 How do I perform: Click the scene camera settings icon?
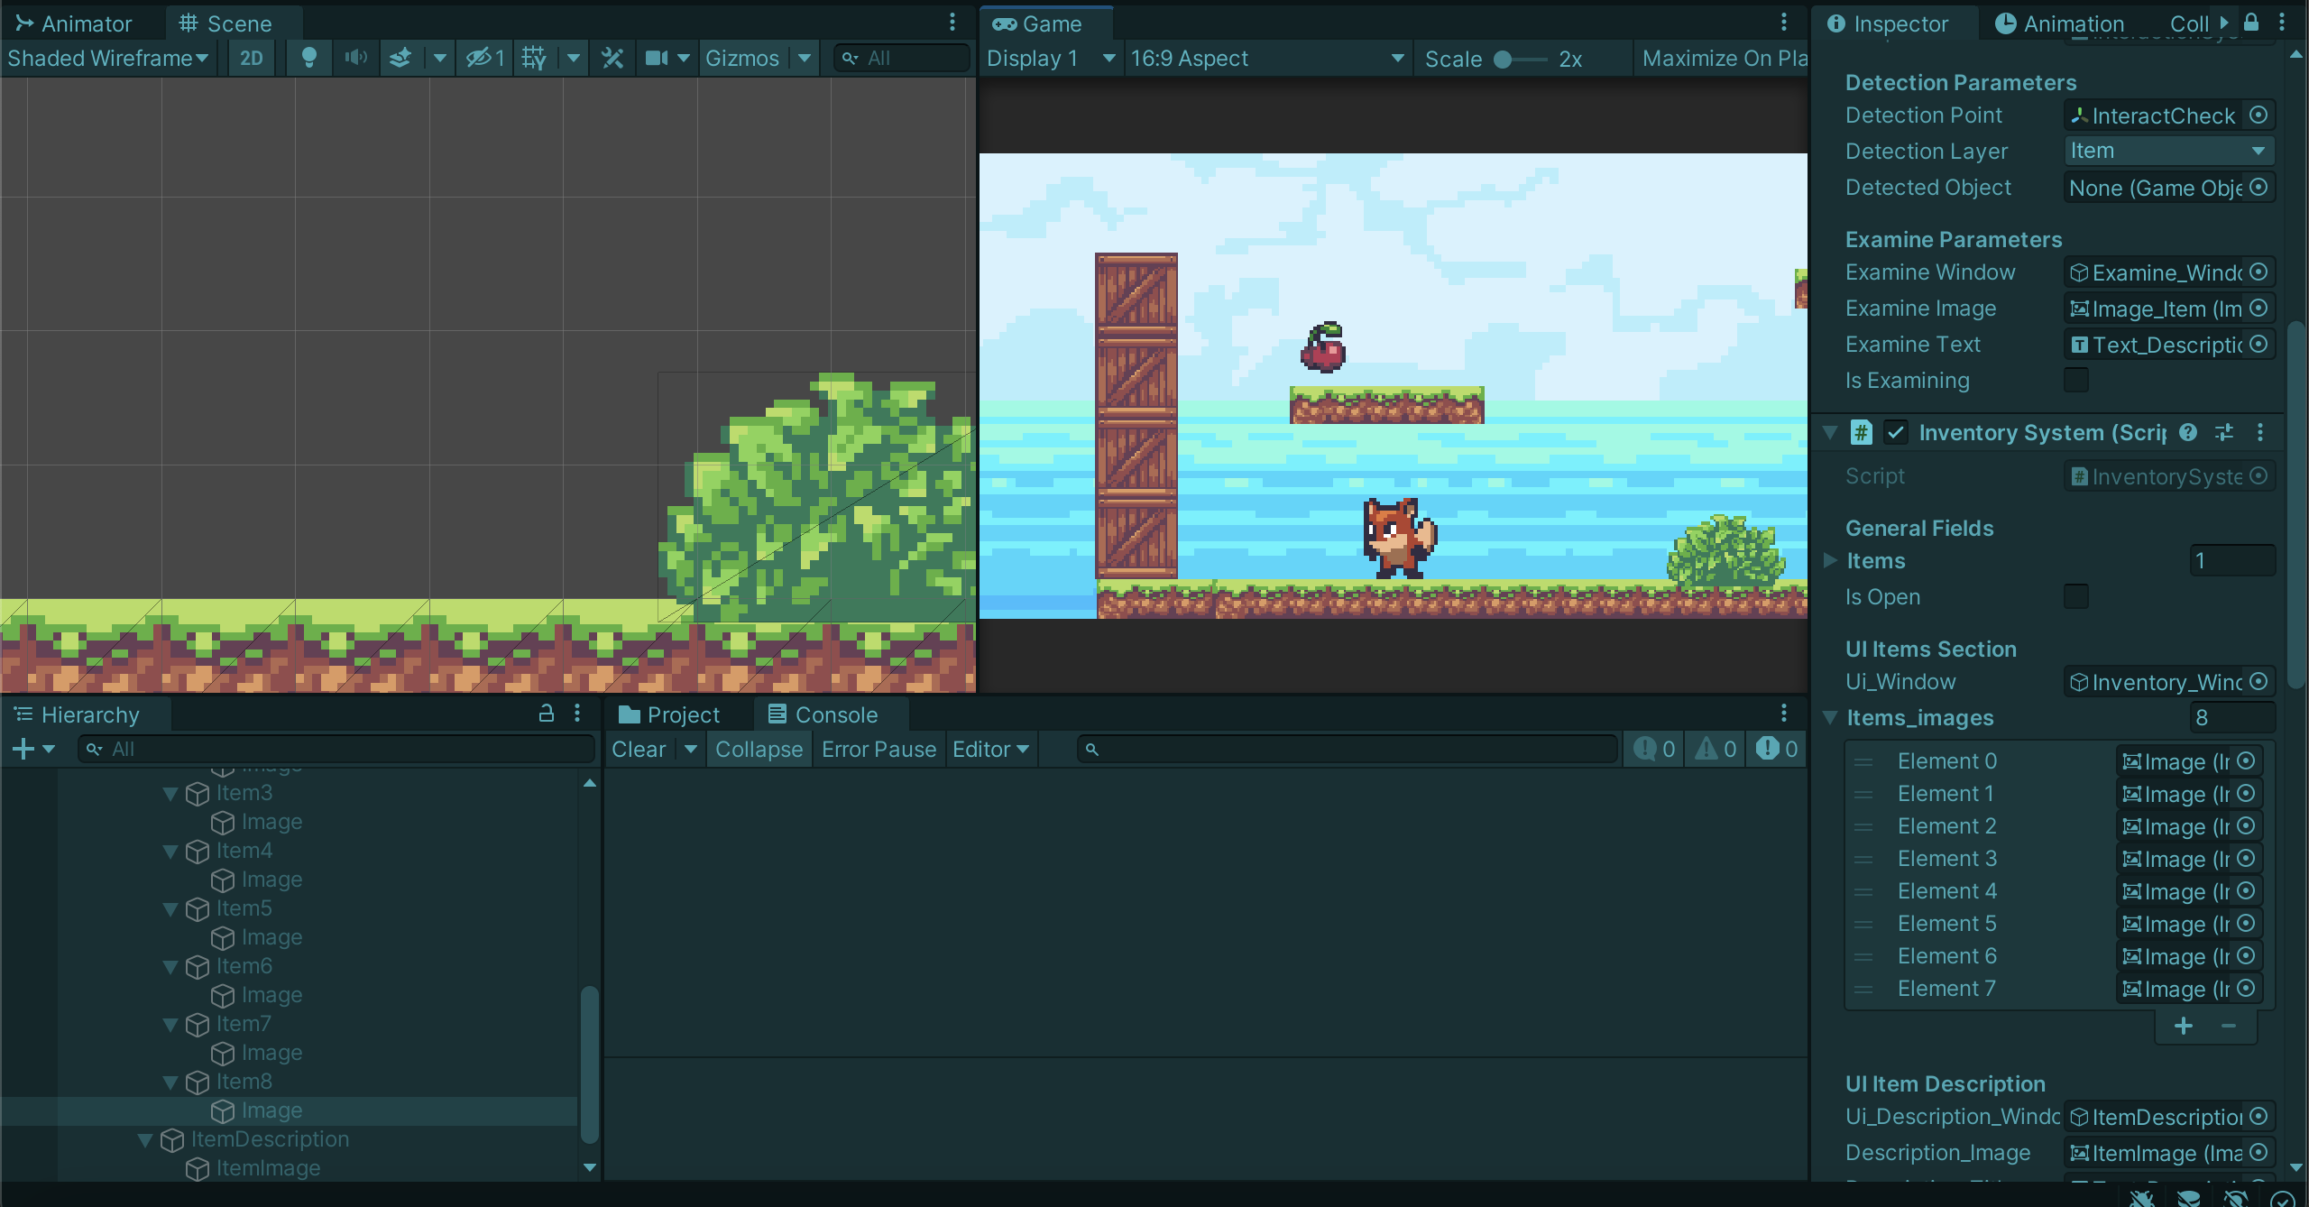point(657,59)
